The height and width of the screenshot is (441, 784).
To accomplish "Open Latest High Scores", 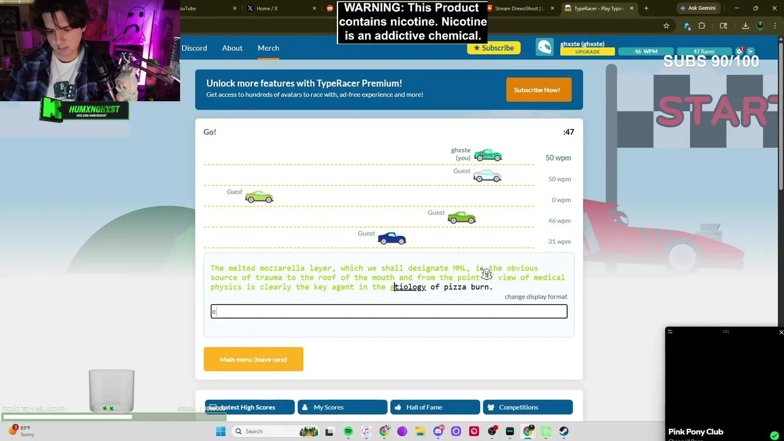I will click(249, 407).
